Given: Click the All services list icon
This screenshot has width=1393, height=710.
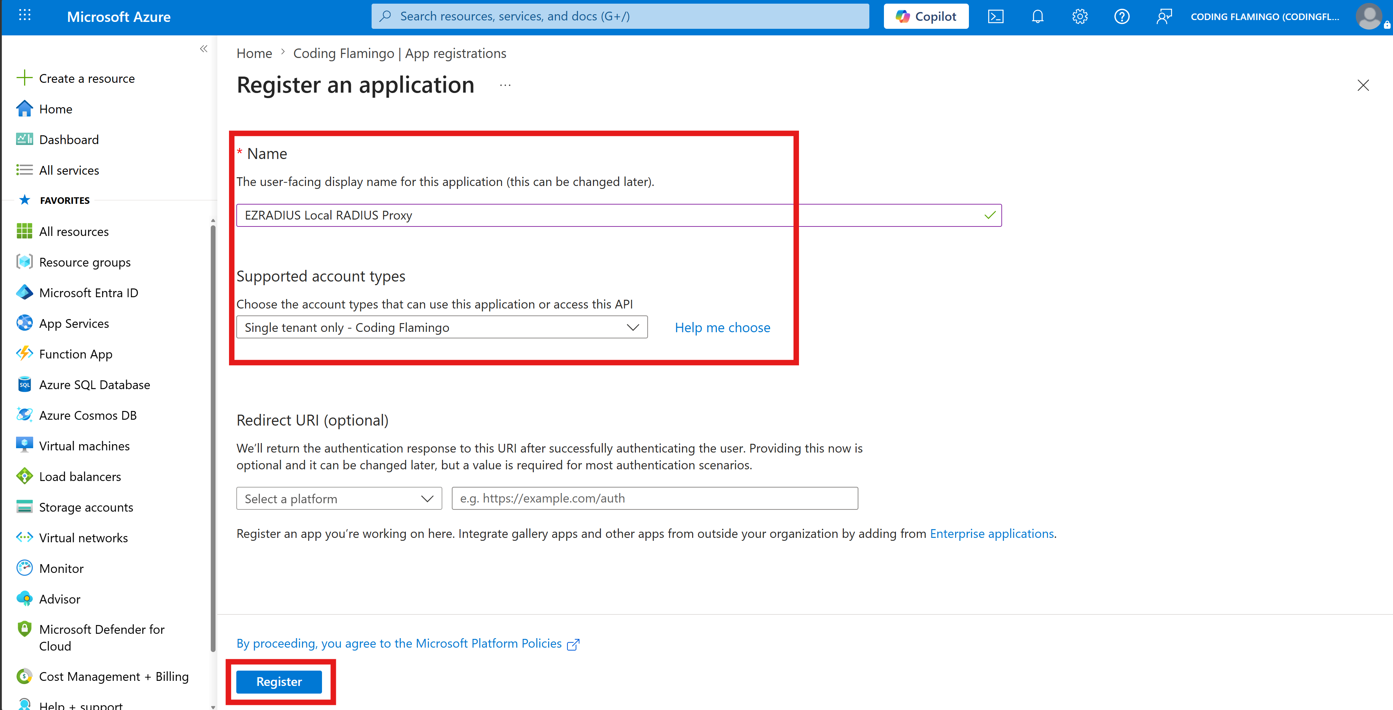Looking at the screenshot, I should click(x=24, y=170).
